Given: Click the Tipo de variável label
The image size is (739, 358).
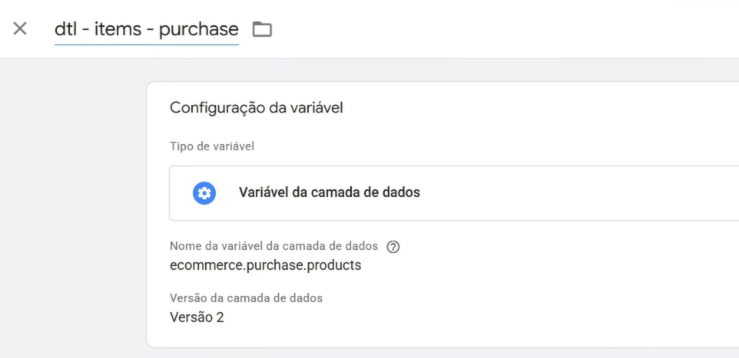Looking at the screenshot, I should [x=212, y=146].
